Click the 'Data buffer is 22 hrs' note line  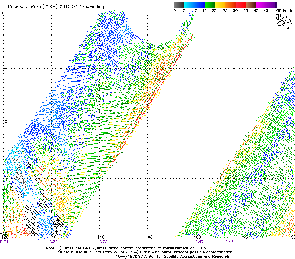point(144,252)
